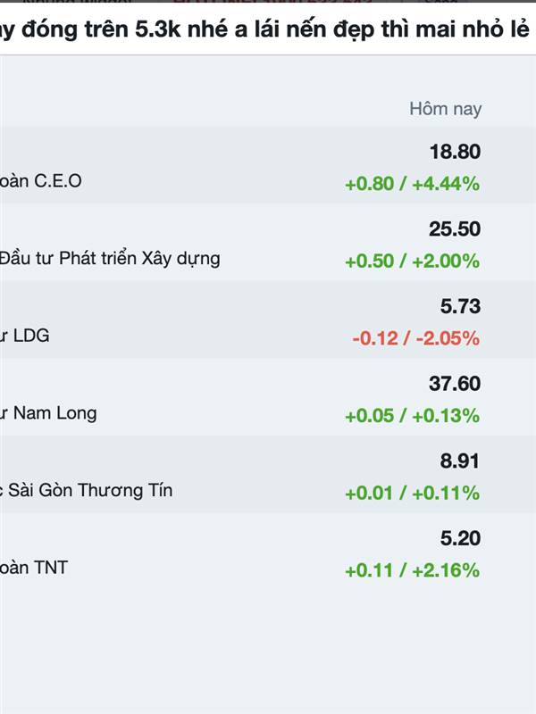Image resolution: width=536 pixels, height=714 pixels.
Task: Click the +0.11 / +2.16% change
Action: 412,570
